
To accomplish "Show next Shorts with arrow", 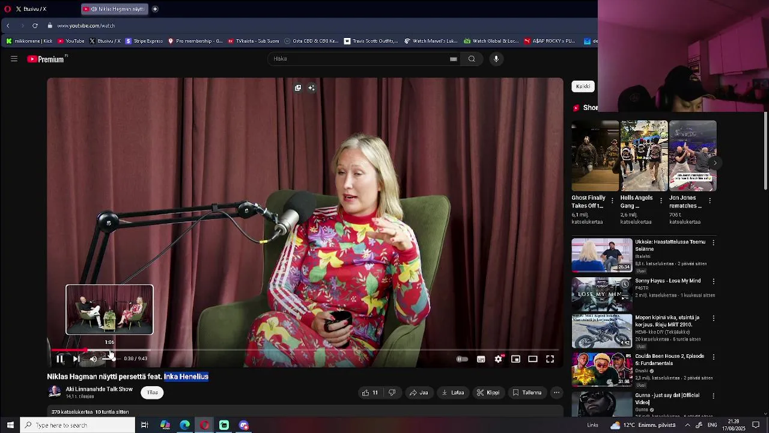I will 714,162.
